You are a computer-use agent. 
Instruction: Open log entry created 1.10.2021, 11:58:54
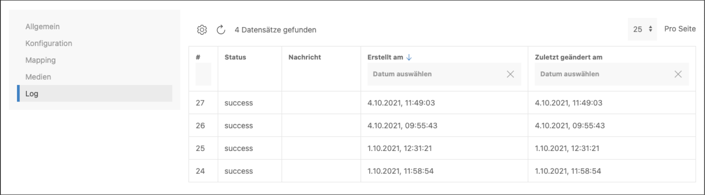pos(400,171)
